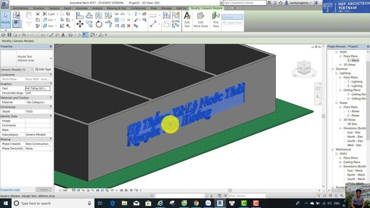Screen dimensions: 370x208
Task: Select '2 - Power' floor plan
Action: coord(353,116)
